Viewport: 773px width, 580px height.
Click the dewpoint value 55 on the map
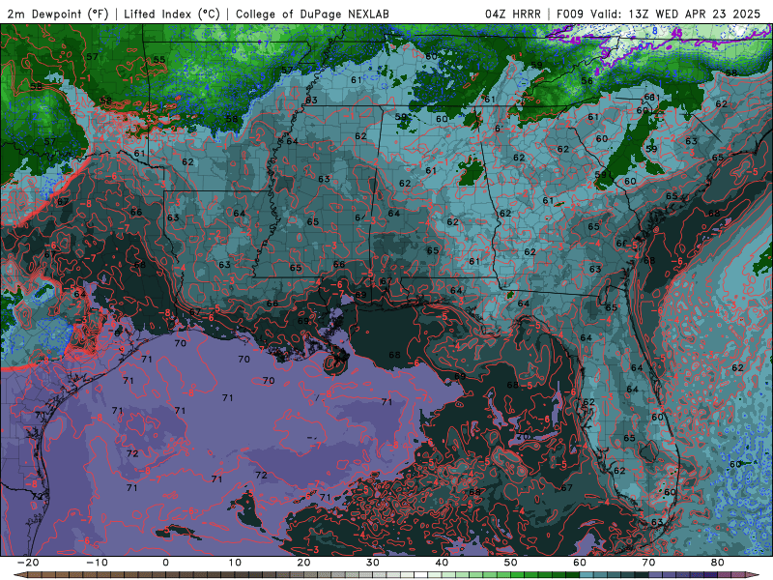159,60
